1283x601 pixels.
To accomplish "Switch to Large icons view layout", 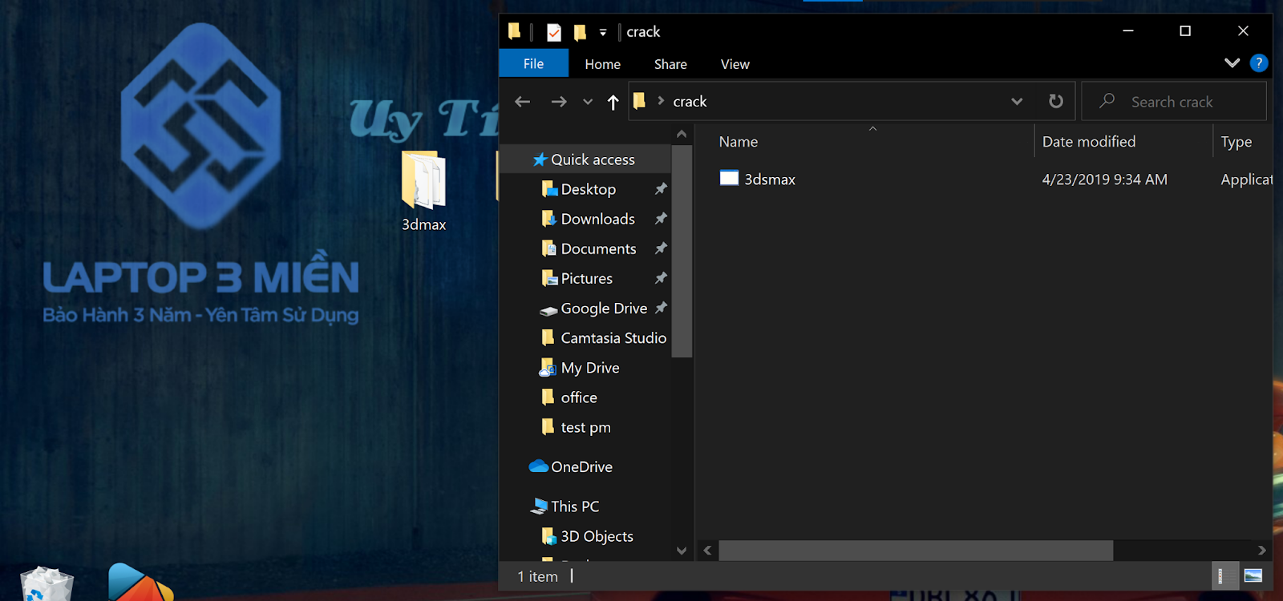I will point(1253,575).
